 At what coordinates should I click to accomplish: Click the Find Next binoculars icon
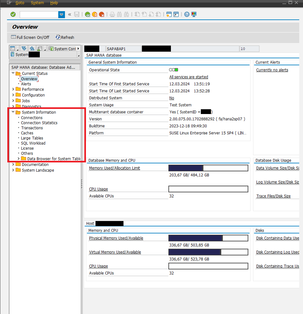tap(126, 14)
